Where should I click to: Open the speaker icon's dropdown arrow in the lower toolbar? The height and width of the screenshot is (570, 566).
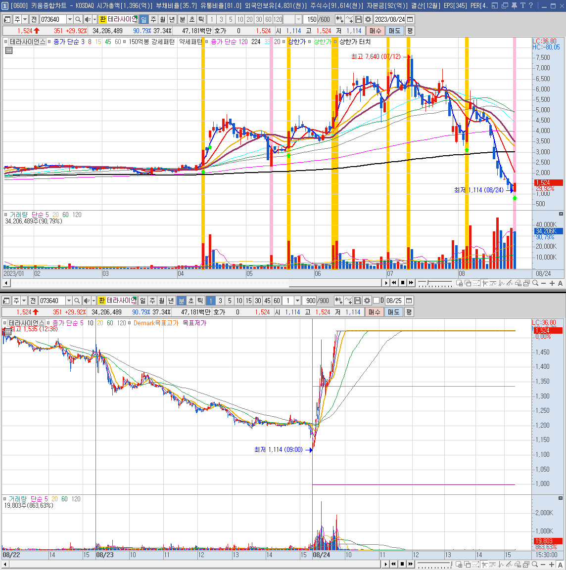tap(94, 301)
